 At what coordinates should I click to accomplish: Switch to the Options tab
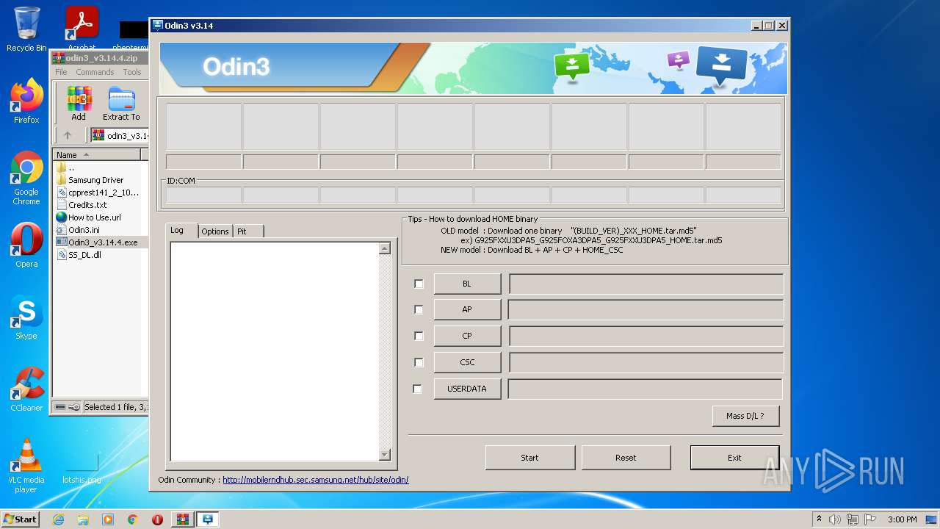pos(215,231)
